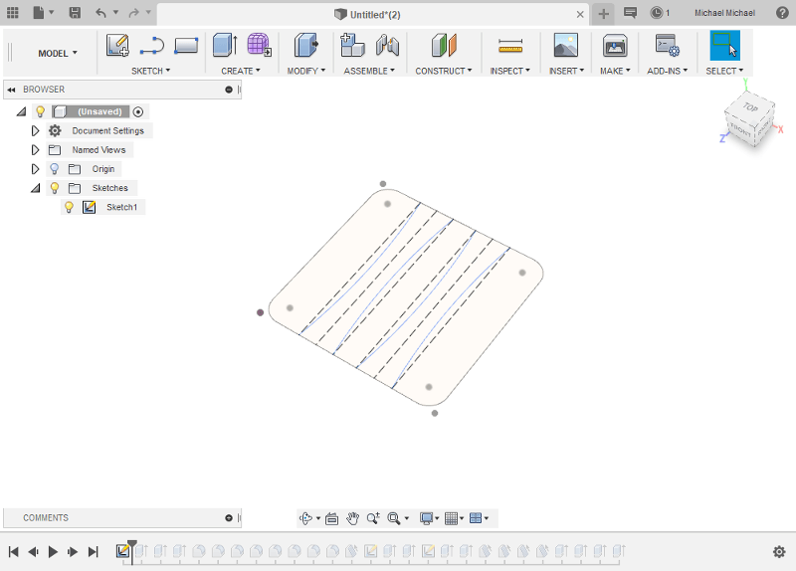Click the Create Sketch tool icon
796x571 pixels.
(x=117, y=45)
